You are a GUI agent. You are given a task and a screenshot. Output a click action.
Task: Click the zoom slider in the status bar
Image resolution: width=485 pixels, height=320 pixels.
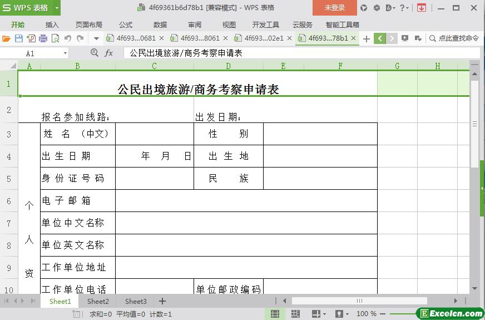pyautogui.click(x=402, y=314)
